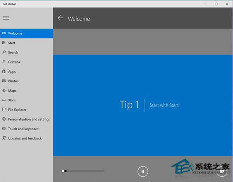233x182 pixels.
Task: Click the Personalization palette icon
Action: (x=4, y=119)
